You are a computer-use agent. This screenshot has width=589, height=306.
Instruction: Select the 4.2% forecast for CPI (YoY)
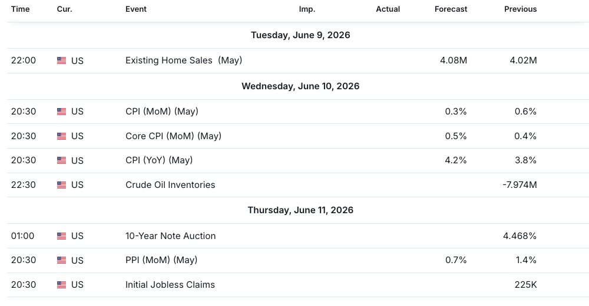click(456, 160)
